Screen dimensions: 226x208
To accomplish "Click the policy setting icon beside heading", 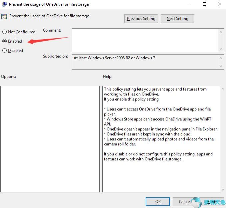I will click(4, 17).
